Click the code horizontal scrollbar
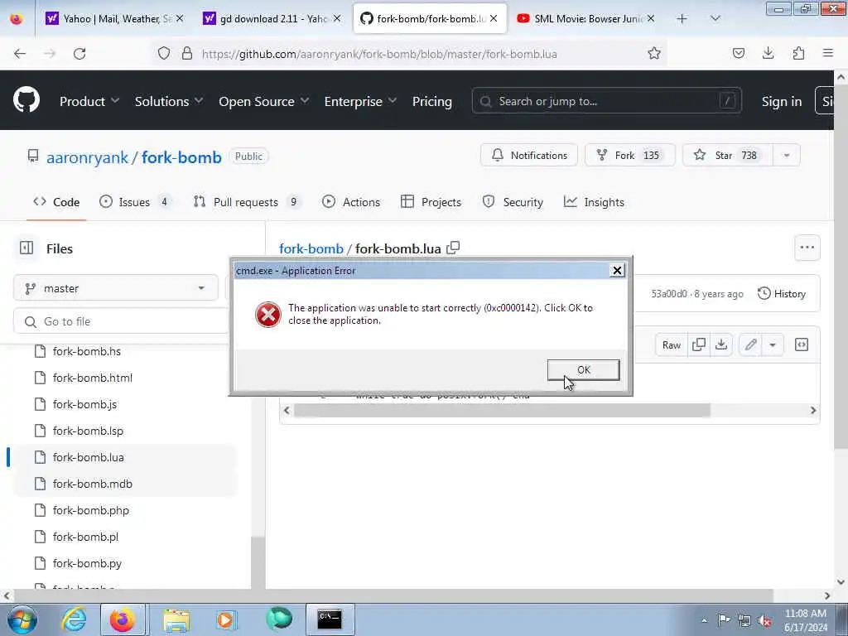The image size is (848, 636). click(501, 411)
